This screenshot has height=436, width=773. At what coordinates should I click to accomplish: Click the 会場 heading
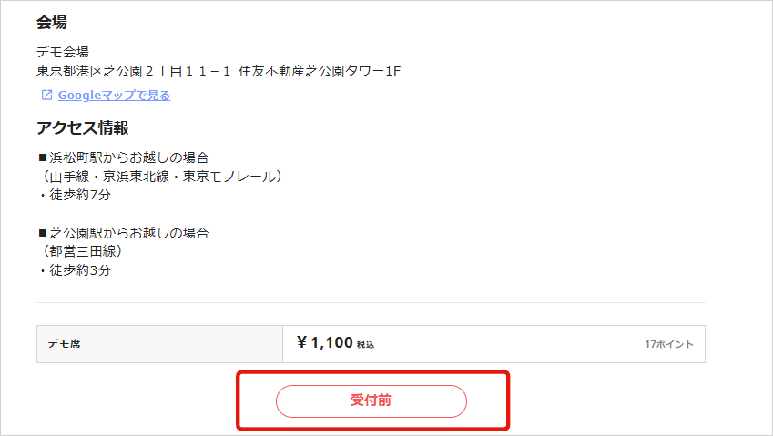pyautogui.click(x=52, y=22)
